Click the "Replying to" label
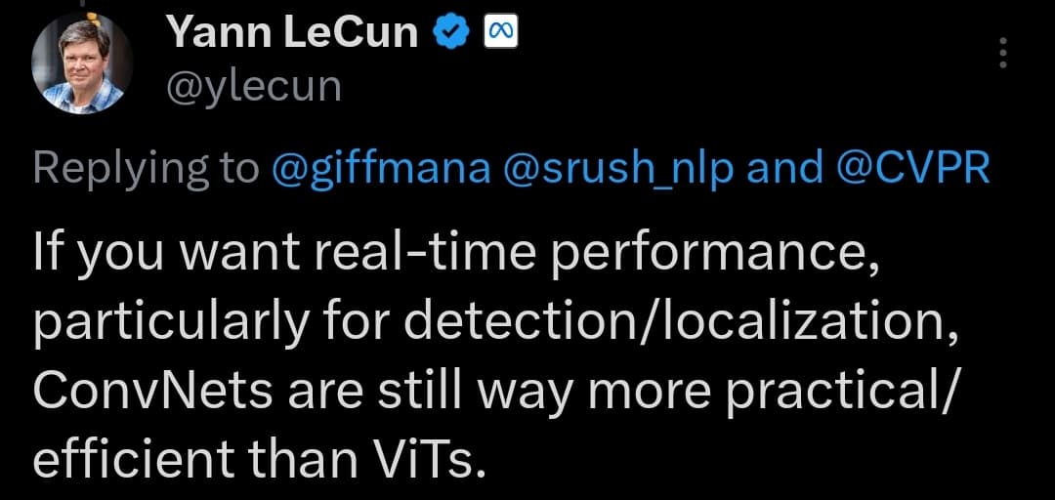 [x=147, y=169]
